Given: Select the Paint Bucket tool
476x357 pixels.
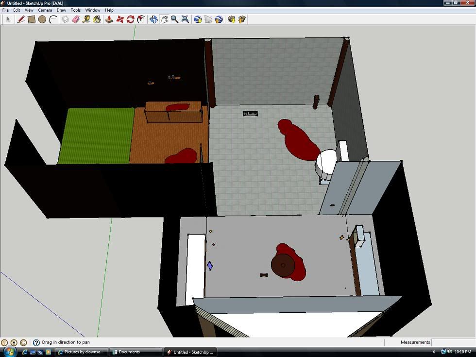Looking at the screenshot, I should click(97, 19).
